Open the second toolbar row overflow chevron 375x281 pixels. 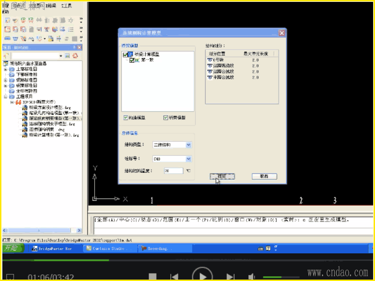point(81,30)
